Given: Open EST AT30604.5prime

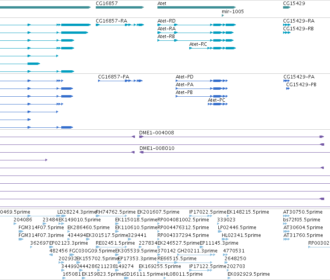Looking at the screenshot, I should (303, 228).
